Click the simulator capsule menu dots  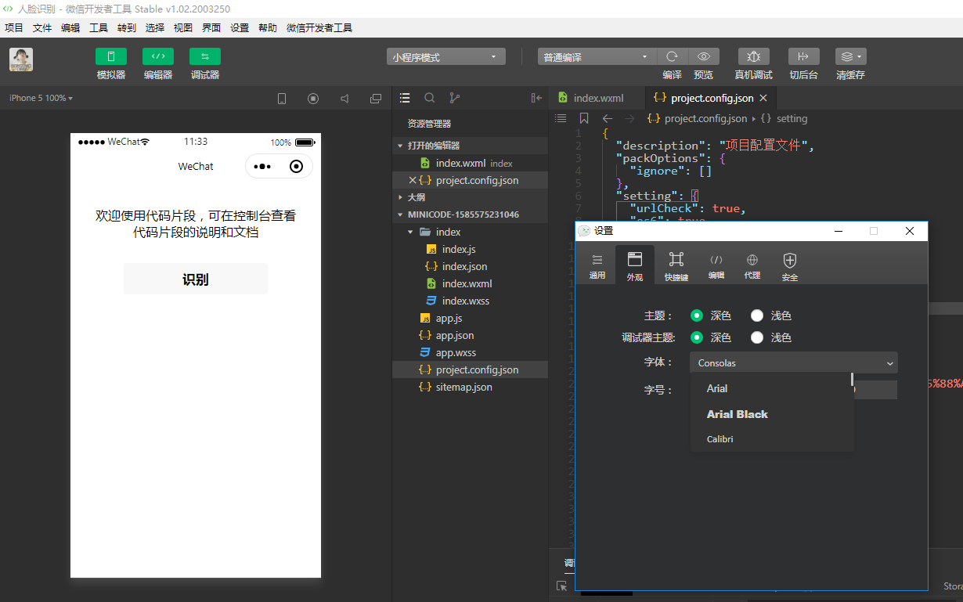[262, 166]
